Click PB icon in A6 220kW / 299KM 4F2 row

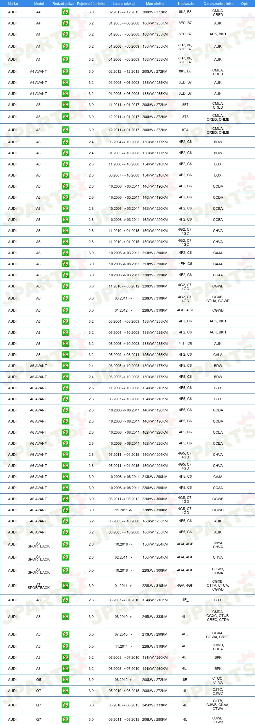(65, 275)
